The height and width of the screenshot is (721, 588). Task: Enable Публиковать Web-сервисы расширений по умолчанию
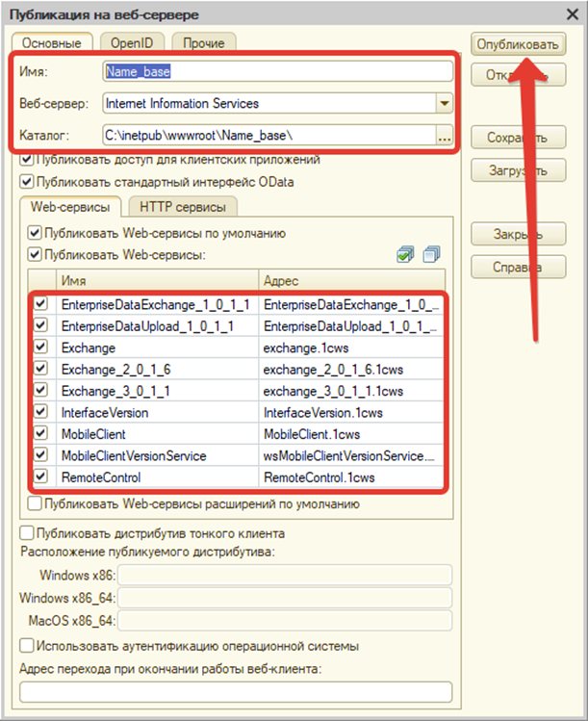coord(36,502)
